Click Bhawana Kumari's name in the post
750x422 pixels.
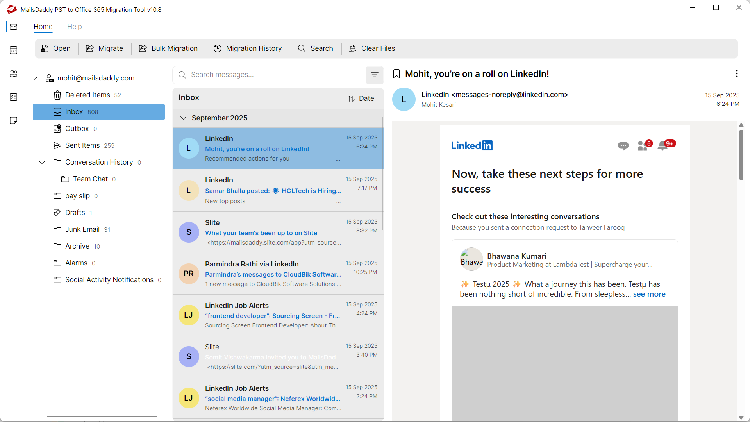tap(516, 256)
